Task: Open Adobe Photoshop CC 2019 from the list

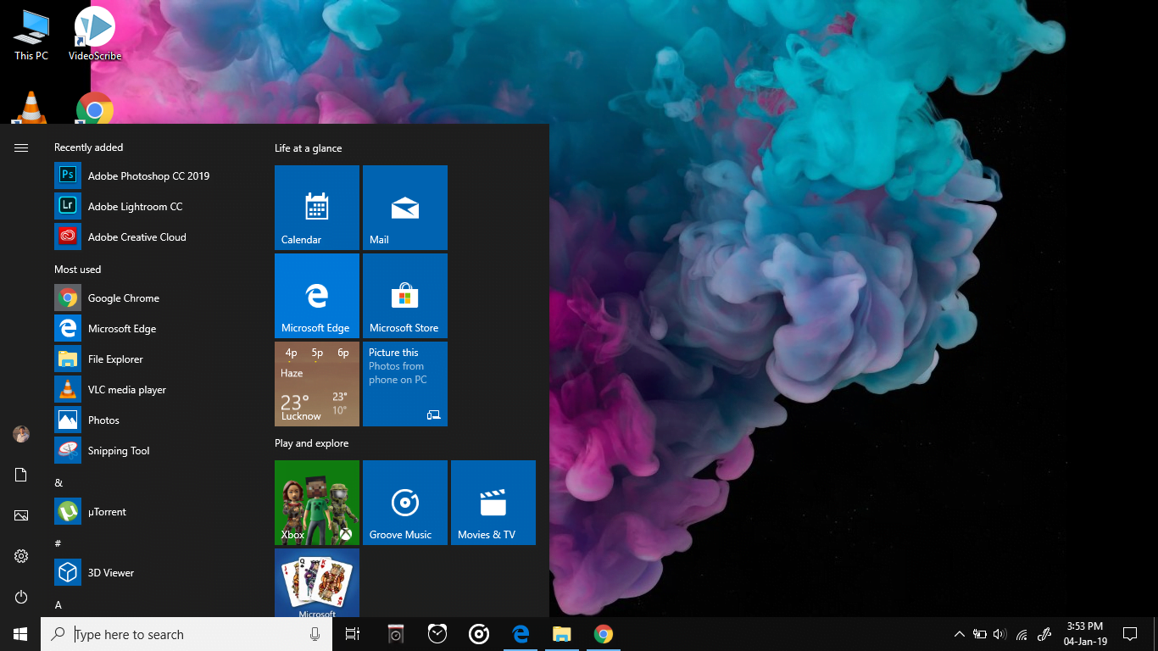Action: pos(148,176)
